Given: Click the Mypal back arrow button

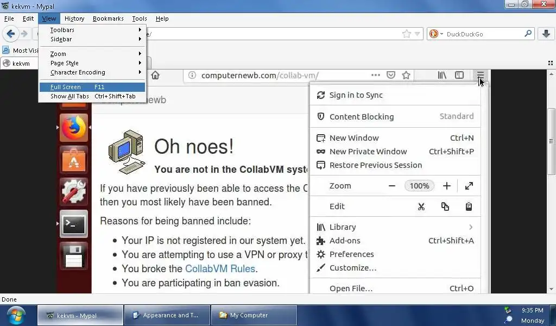Looking at the screenshot, I should coord(11,34).
